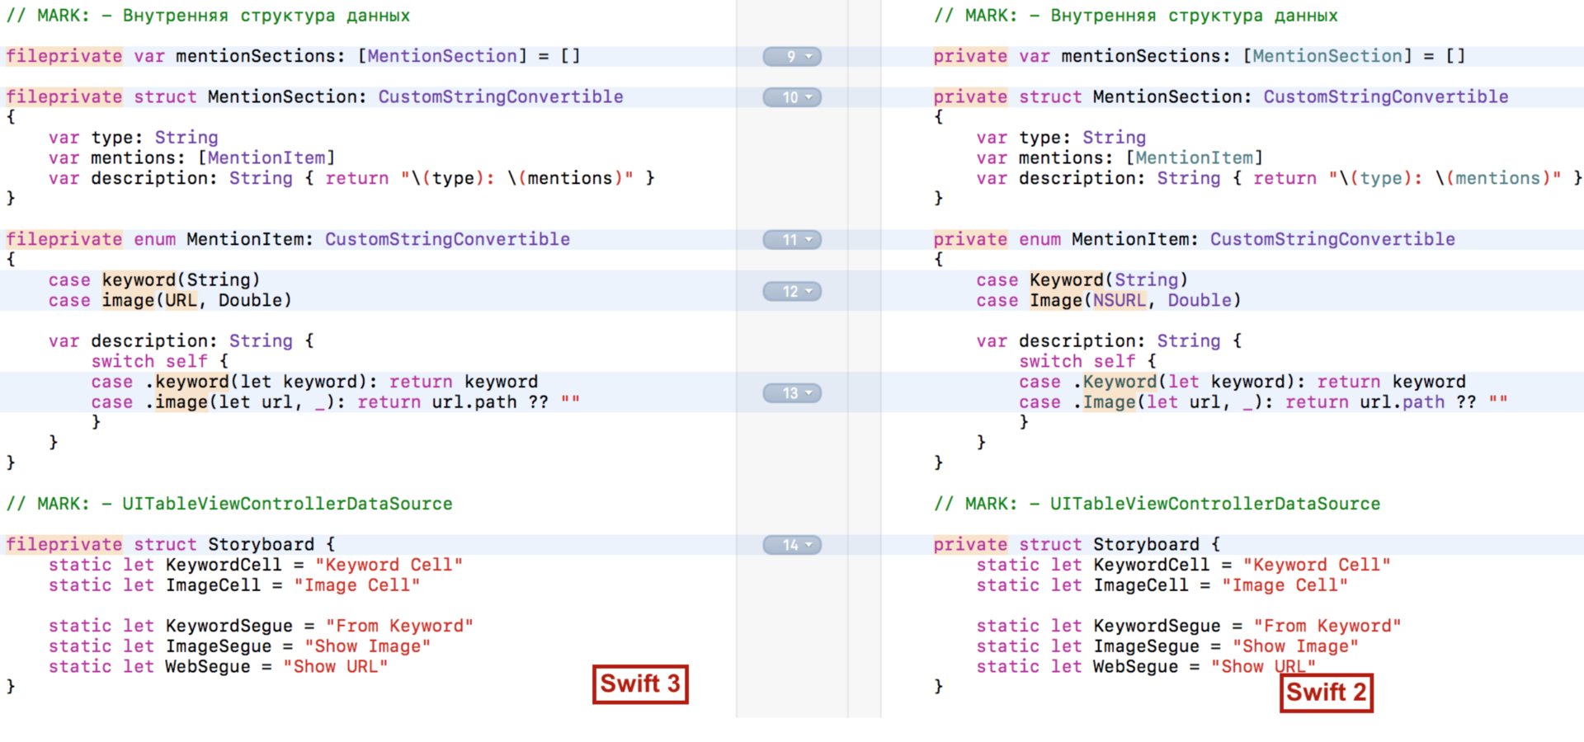Select the Swift 3 version label

pos(640,683)
